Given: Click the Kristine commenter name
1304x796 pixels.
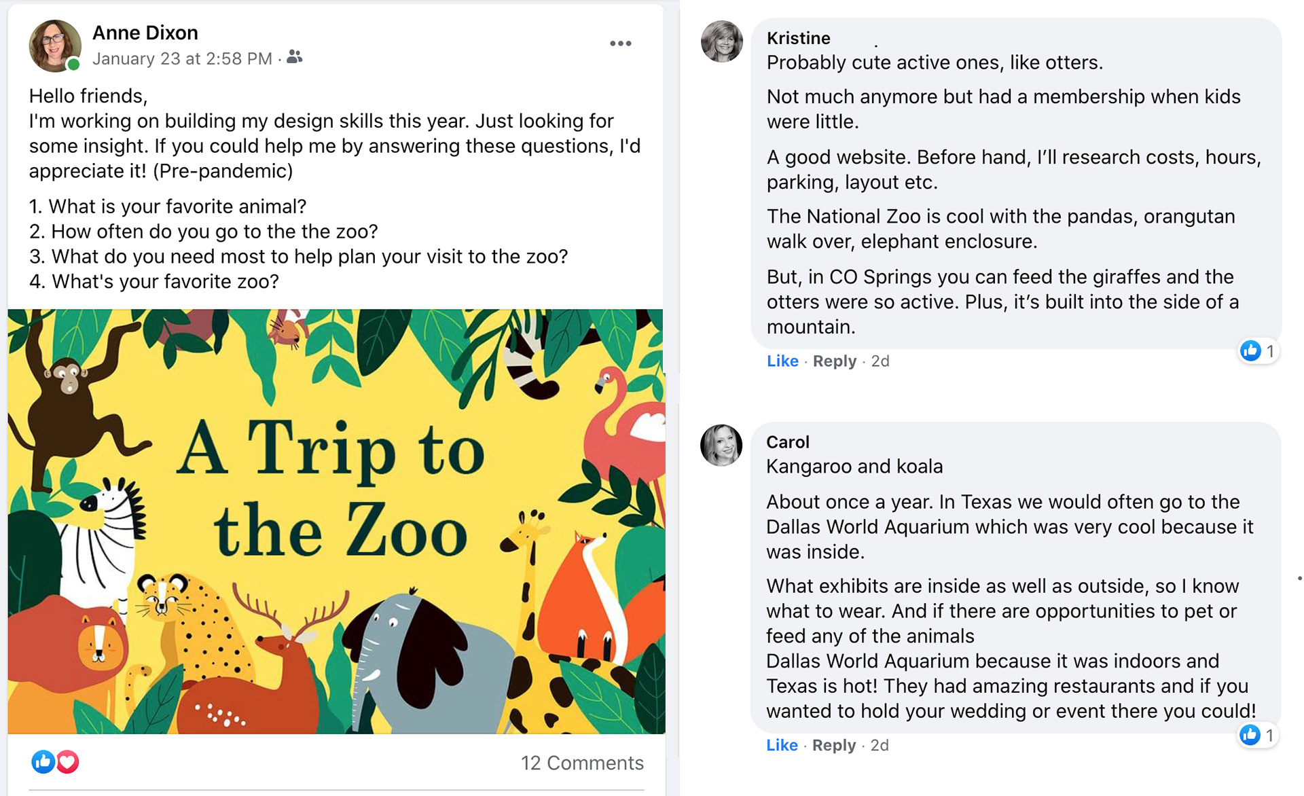Looking at the screenshot, I should [x=798, y=38].
